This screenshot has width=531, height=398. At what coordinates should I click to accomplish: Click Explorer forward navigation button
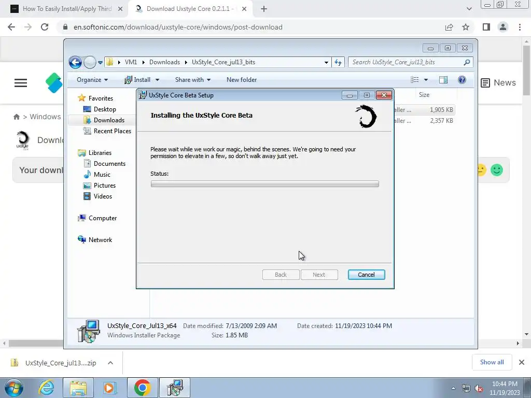coord(90,62)
